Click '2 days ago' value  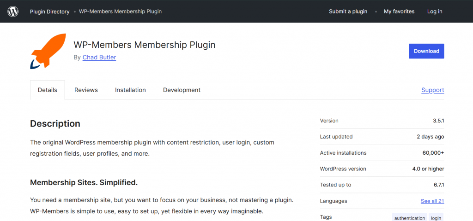tap(431, 136)
